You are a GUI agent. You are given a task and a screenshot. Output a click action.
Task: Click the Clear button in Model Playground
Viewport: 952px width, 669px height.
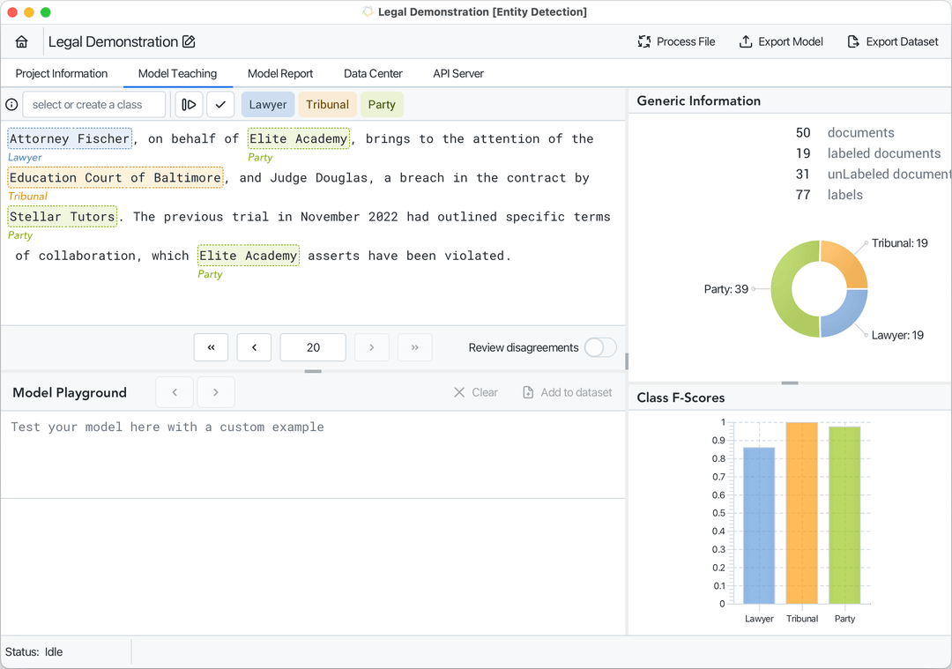[475, 392]
